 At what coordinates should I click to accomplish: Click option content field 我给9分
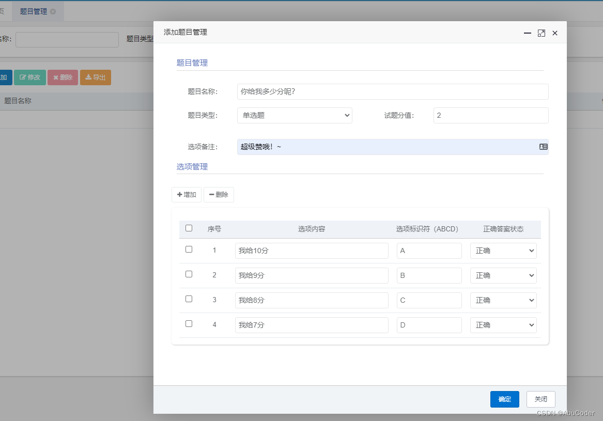tap(312, 276)
